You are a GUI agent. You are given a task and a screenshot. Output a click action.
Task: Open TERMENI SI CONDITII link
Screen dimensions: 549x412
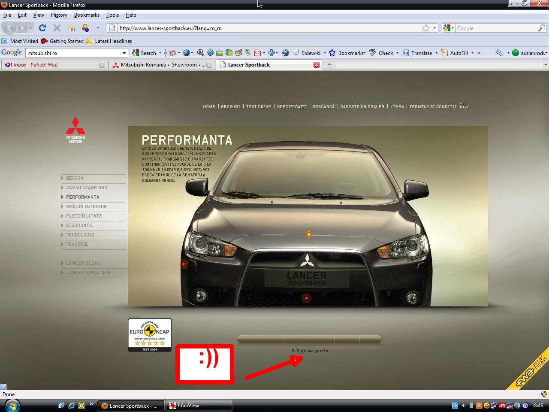[433, 106]
